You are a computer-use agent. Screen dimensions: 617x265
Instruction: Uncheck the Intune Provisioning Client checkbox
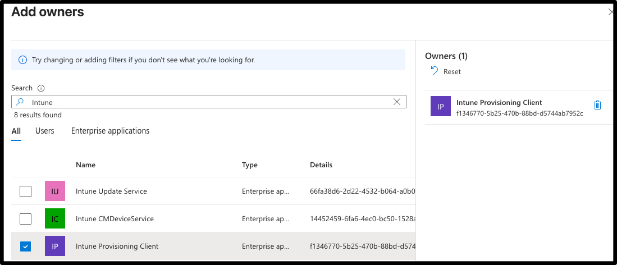tap(26, 246)
